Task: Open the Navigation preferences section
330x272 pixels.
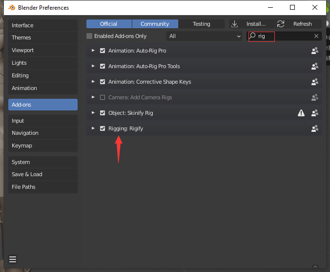Action: (43, 133)
